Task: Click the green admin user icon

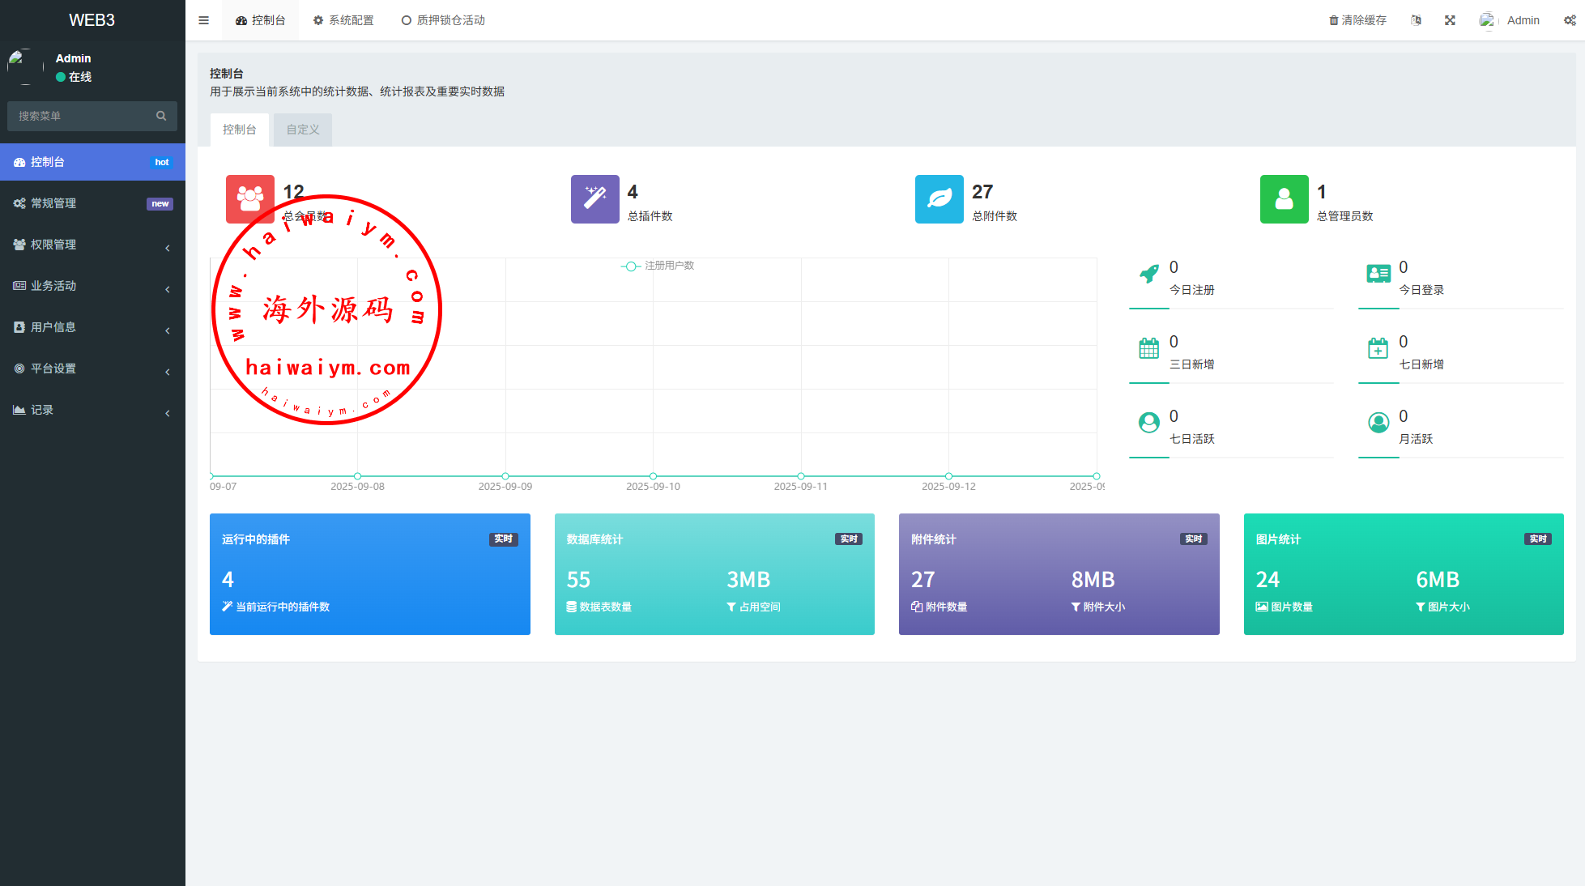Action: 1284,199
